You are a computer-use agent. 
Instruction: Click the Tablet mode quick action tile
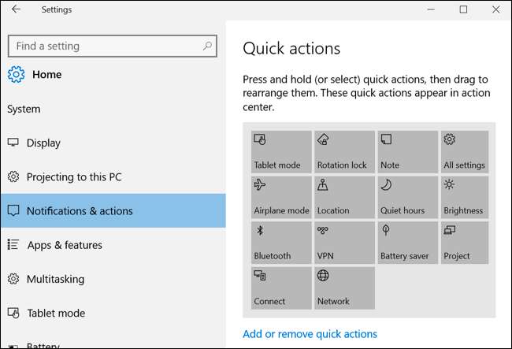[281, 152]
